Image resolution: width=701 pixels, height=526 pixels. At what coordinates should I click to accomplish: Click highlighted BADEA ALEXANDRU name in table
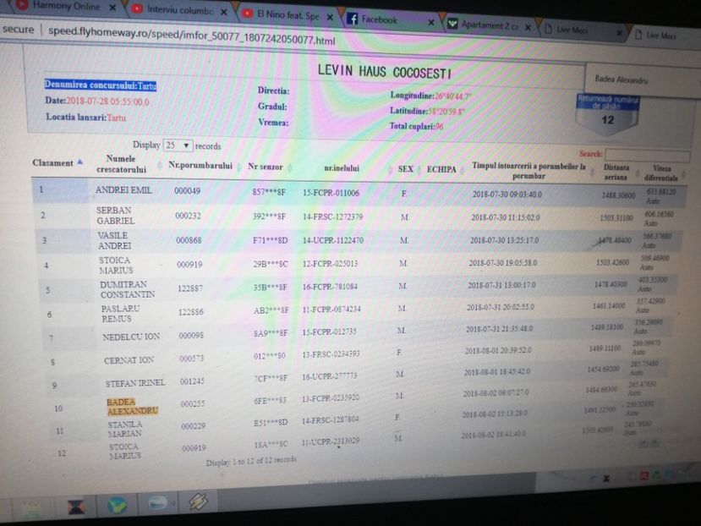[x=131, y=407]
